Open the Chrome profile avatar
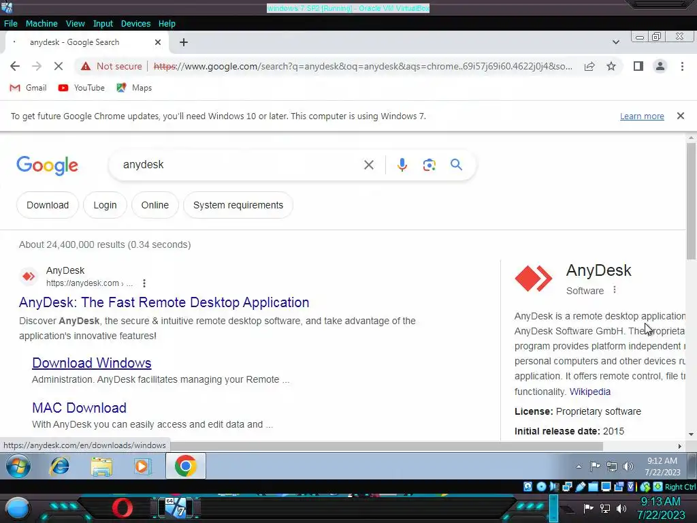Screen dimensions: 697x523 click(660, 66)
